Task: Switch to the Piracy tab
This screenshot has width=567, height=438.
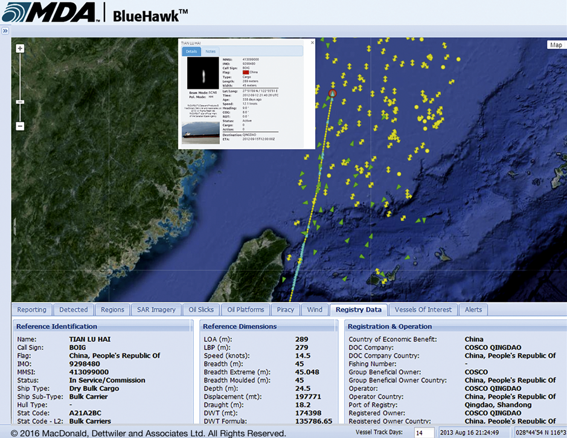Action: coord(285,310)
